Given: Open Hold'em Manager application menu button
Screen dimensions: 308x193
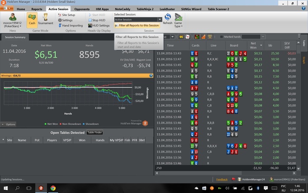Looking at the screenshot, I should (7, 8).
